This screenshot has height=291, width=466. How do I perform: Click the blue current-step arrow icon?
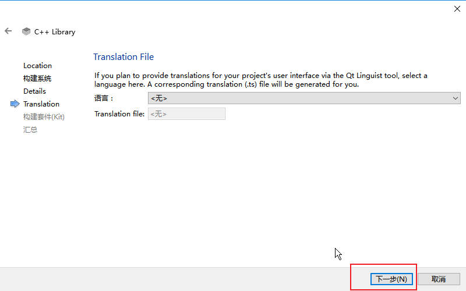[15, 104]
